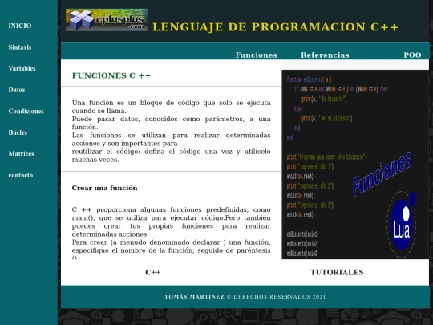The width and height of the screenshot is (433, 325).
Task: Click the TUTORIALES footer heading
Action: click(337, 272)
